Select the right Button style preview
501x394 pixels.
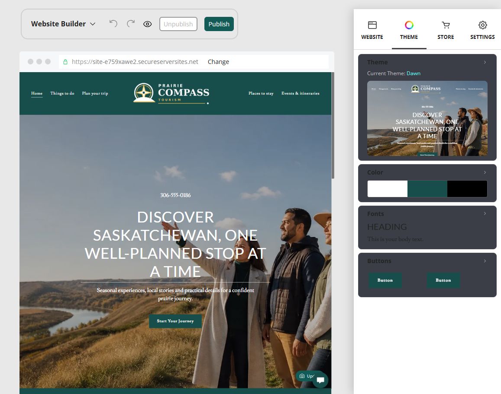[x=443, y=280]
